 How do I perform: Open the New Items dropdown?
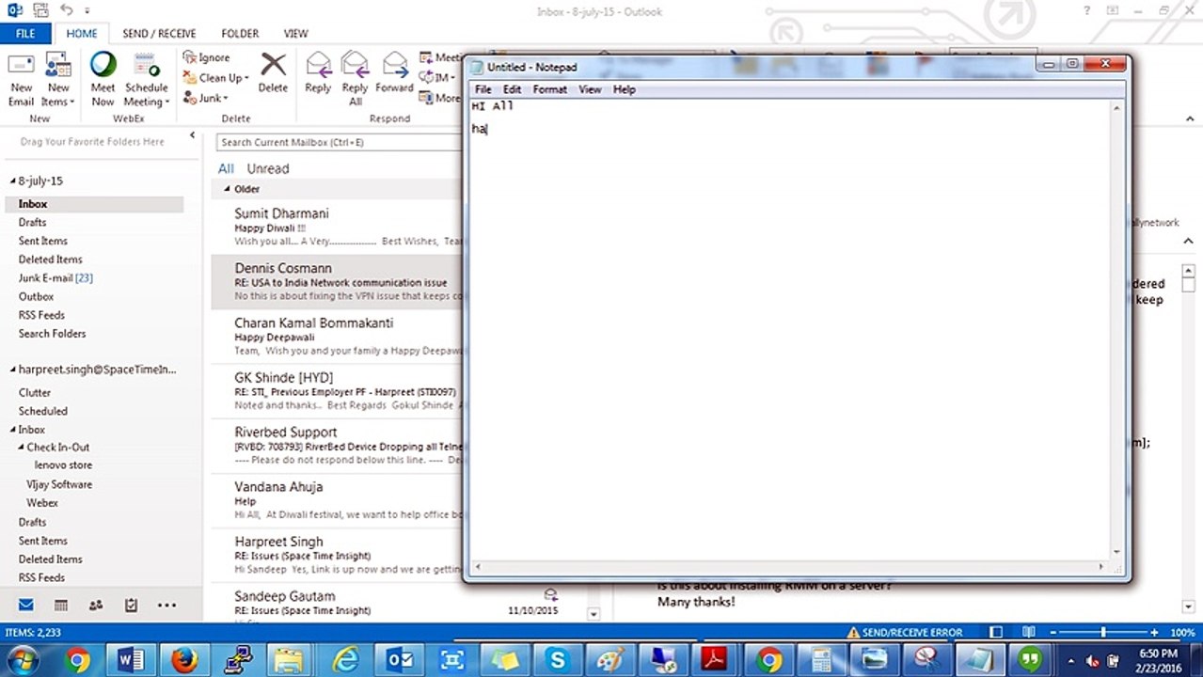click(58, 79)
